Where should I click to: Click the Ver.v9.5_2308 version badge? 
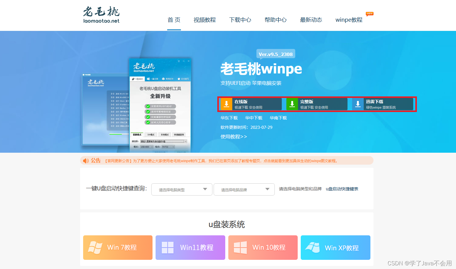click(x=276, y=54)
